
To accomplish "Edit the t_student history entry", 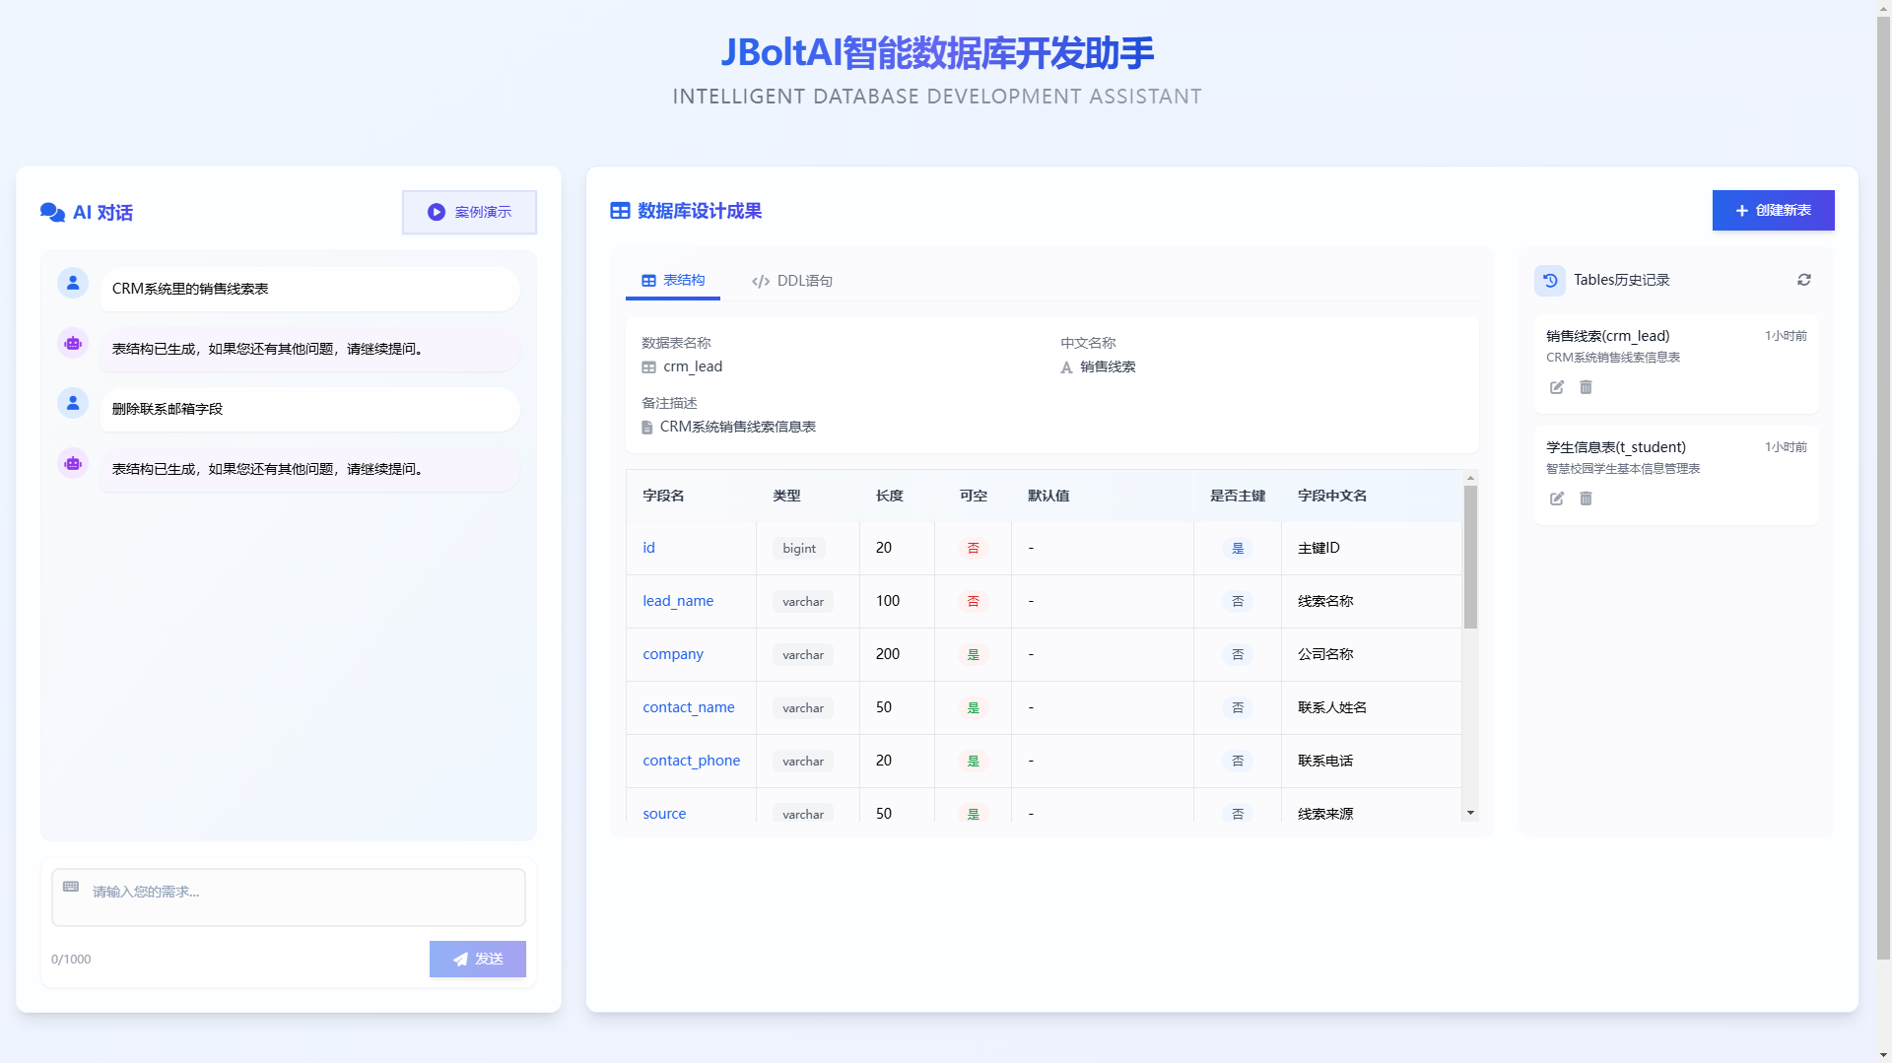I will pyautogui.click(x=1557, y=498).
